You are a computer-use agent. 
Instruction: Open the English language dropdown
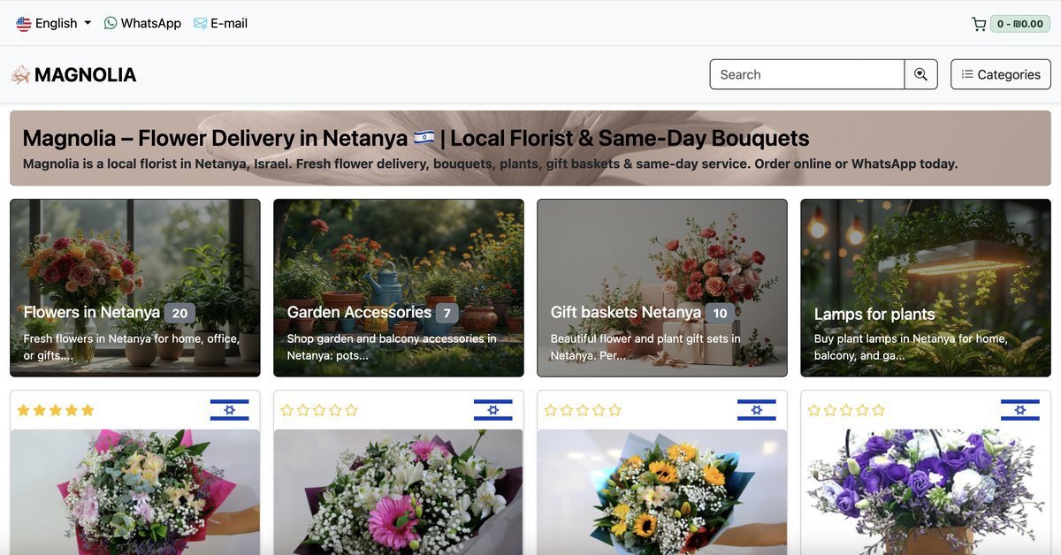click(53, 24)
